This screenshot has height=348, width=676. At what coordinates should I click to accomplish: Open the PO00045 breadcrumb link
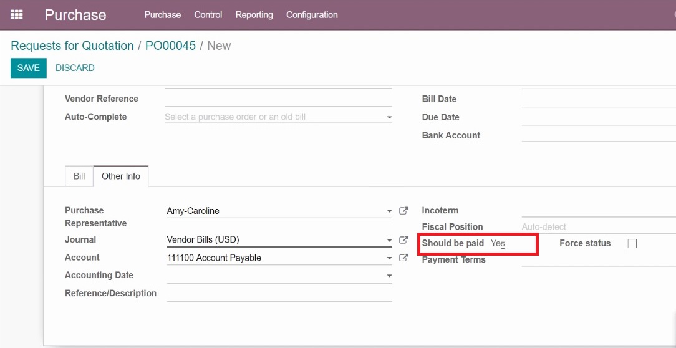(x=170, y=46)
